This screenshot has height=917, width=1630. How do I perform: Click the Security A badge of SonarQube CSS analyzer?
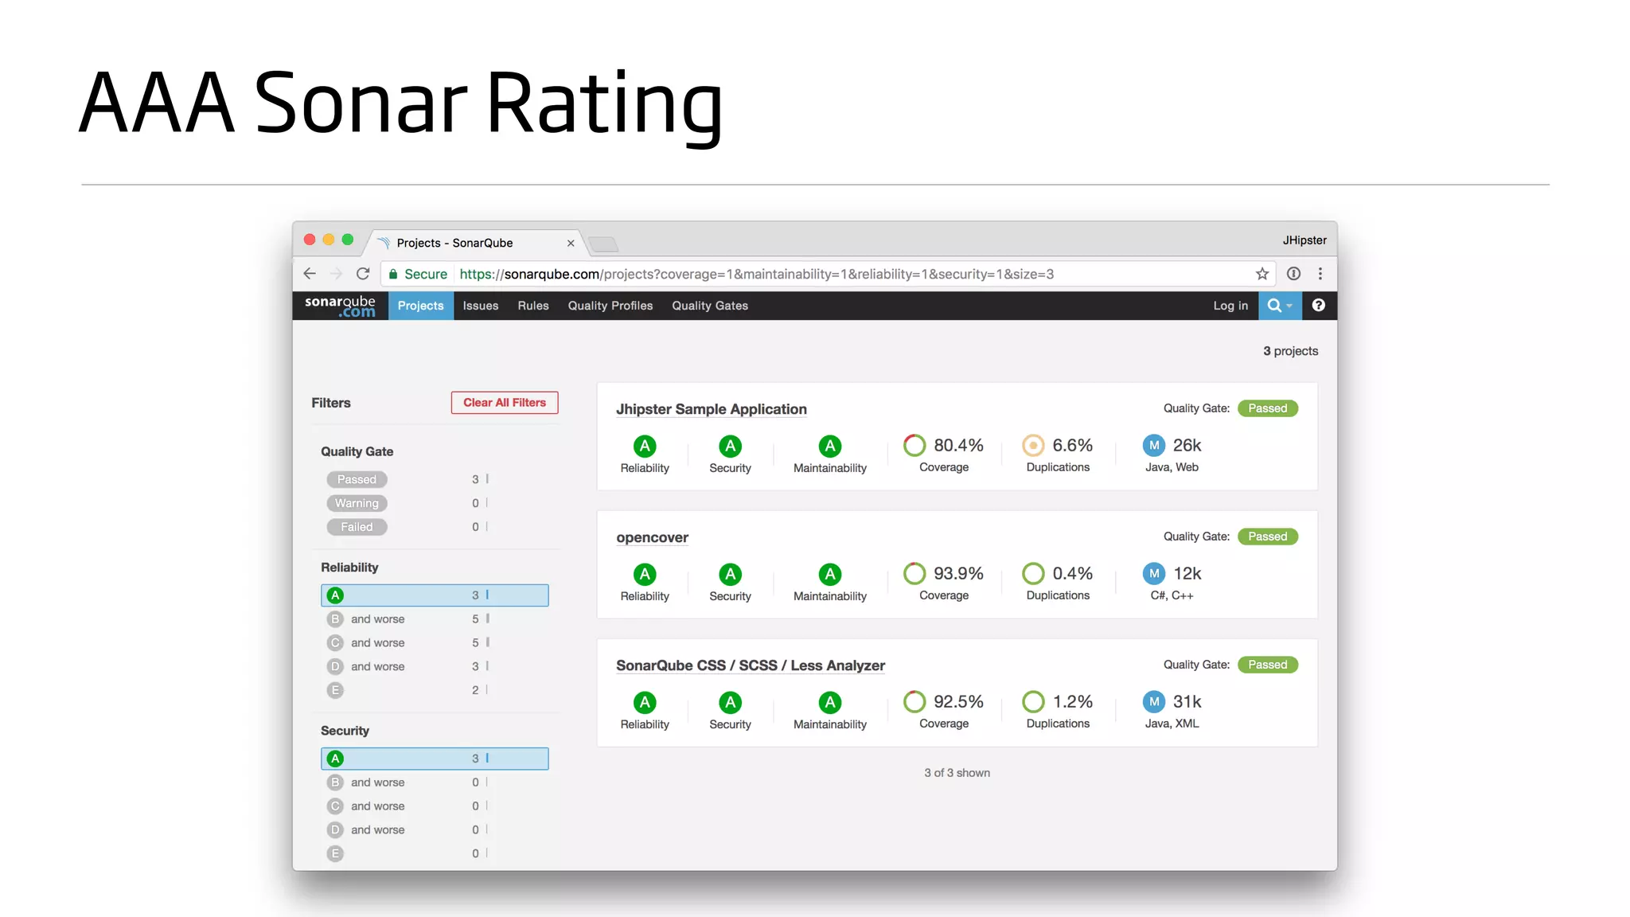730,703
